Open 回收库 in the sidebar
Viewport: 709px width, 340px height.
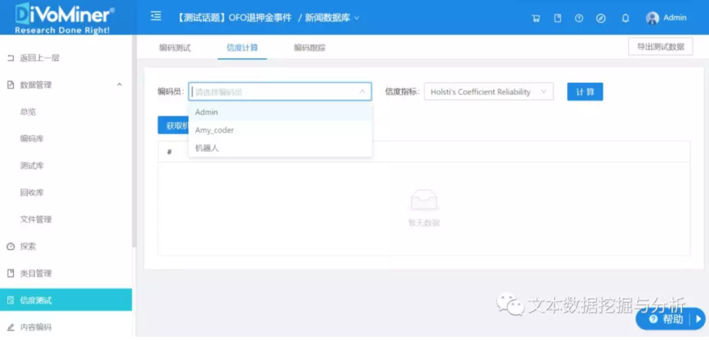point(32,192)
